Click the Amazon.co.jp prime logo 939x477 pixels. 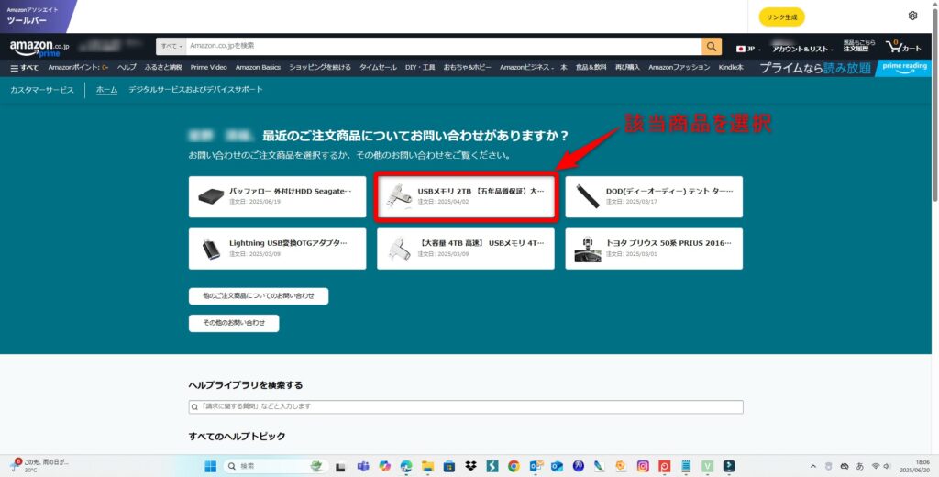click(39, 48)
